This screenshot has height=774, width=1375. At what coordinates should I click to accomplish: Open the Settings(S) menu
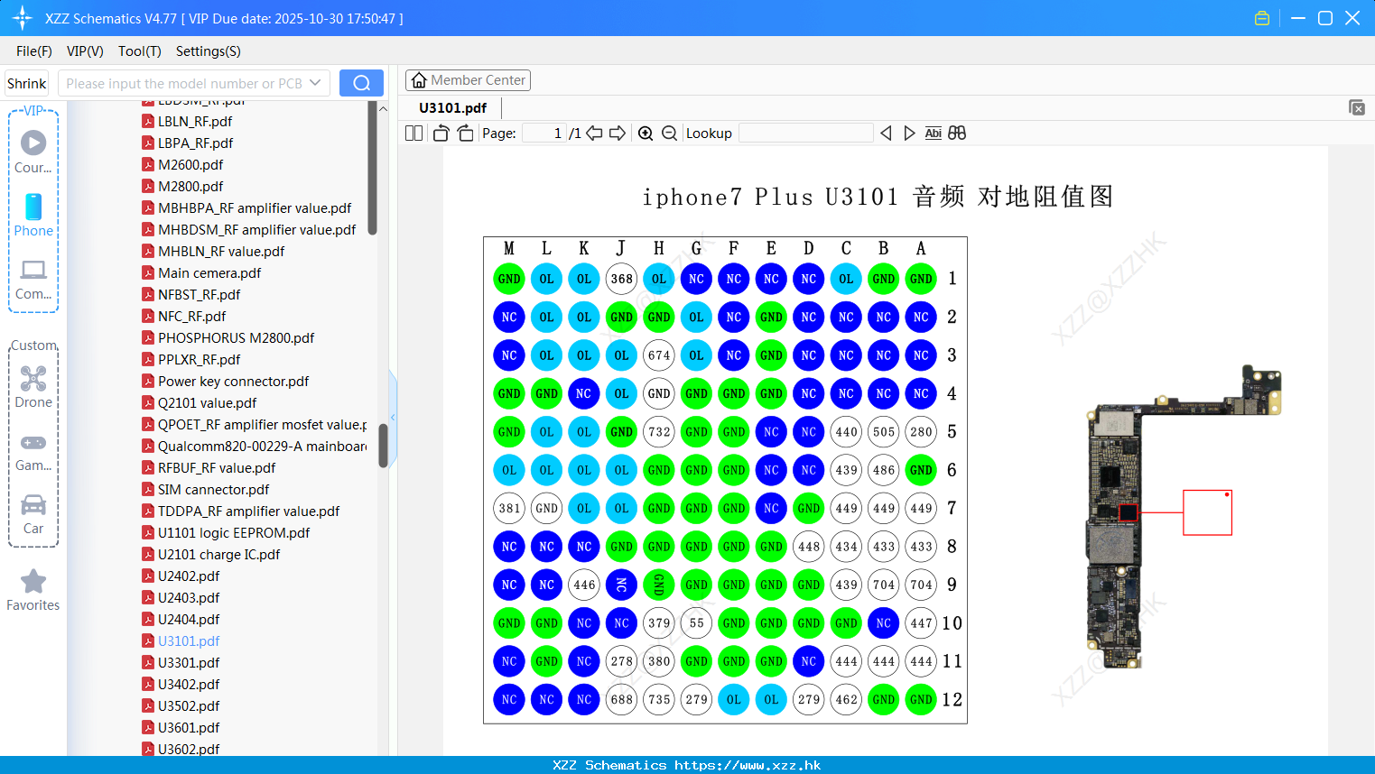click(209, 51)
